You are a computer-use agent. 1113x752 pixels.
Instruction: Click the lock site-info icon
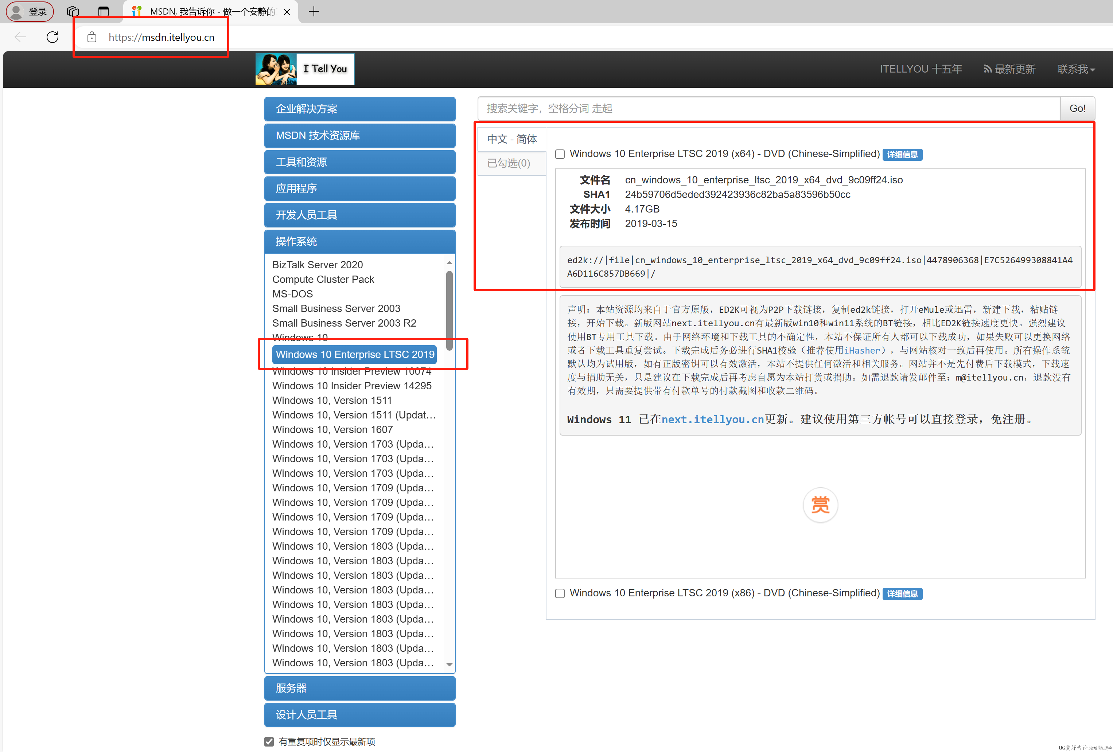point(92,37)
